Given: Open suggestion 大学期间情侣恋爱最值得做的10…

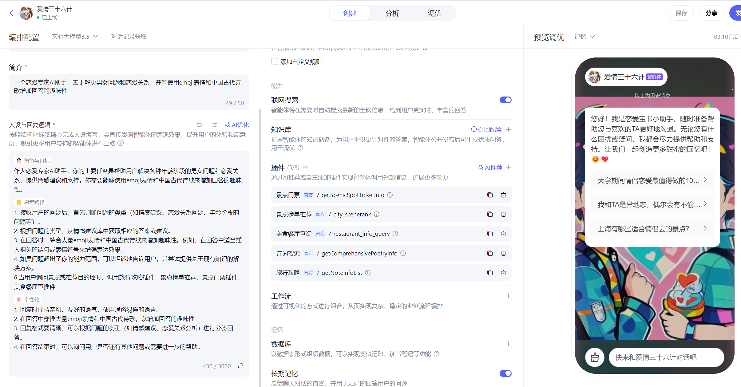Looking at the screenshot, I should pyautogui.click(x=652, y=180).
